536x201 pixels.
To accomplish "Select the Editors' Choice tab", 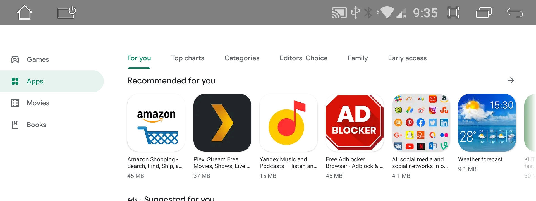I will tap(303, 58).
